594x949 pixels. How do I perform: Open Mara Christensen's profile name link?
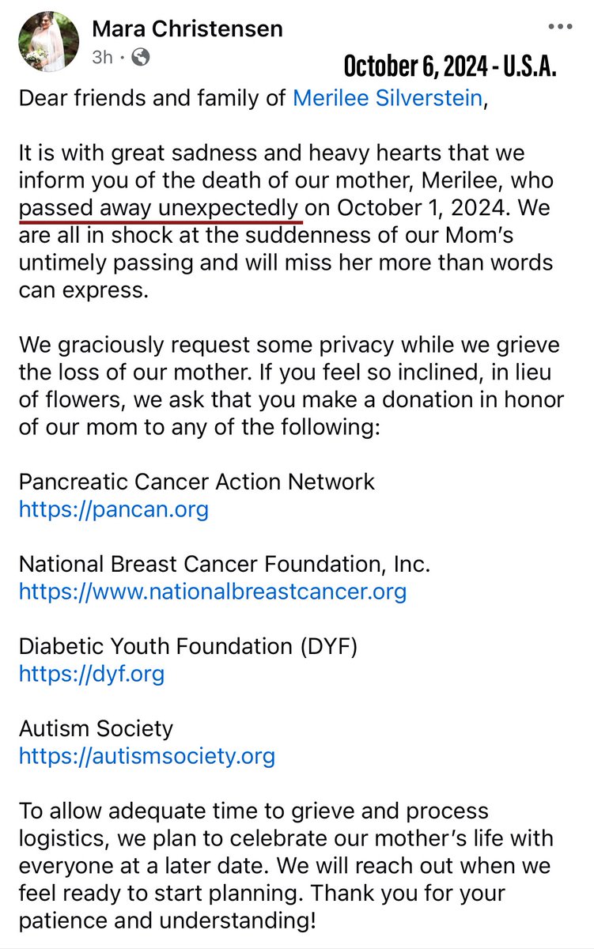(187, 30)
